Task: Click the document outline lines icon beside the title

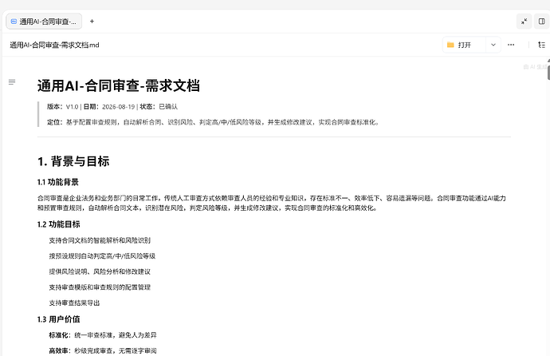Action: [12, 82]
